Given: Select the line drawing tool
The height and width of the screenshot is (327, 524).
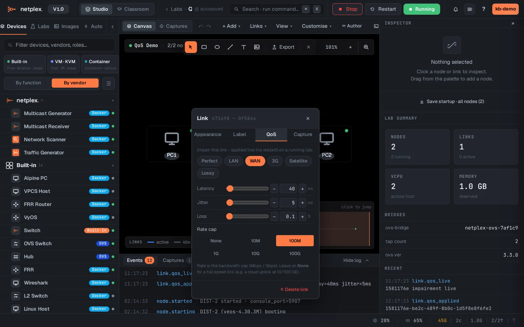Looking at the screenshot, I should (x=230, y=47).
